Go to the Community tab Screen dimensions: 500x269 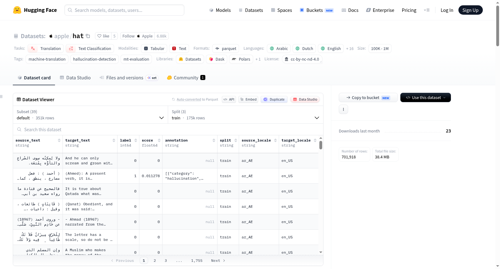tap(186, 78)
